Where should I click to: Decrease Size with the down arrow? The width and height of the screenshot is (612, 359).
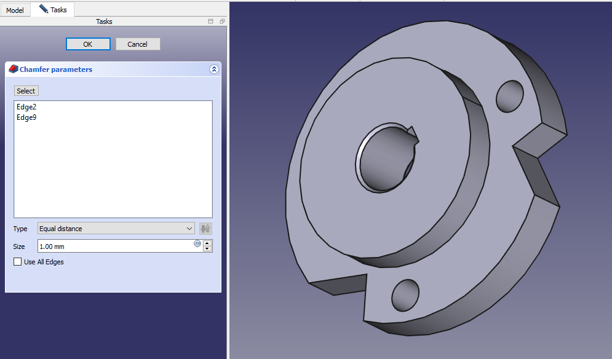(207, 249)
